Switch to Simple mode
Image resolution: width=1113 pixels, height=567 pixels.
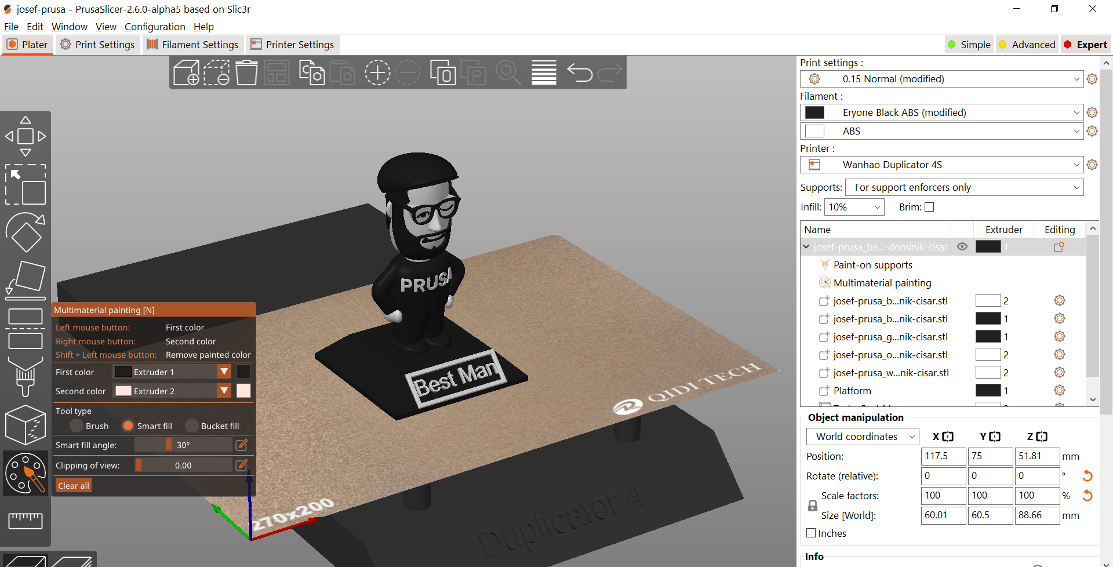pos(969,45)
